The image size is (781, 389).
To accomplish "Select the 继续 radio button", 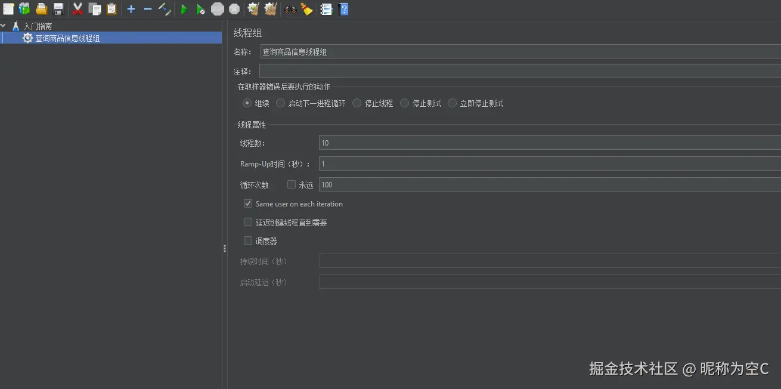I will pyautogui.click(x=247, y=103).
